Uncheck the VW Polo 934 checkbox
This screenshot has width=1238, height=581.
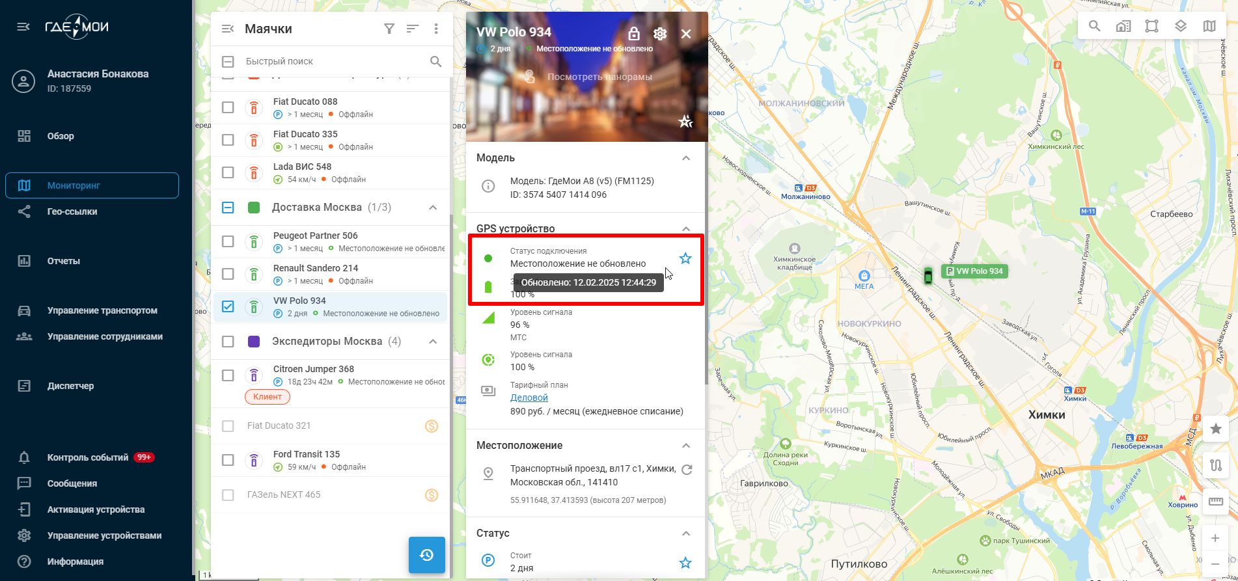pos(228,306)
